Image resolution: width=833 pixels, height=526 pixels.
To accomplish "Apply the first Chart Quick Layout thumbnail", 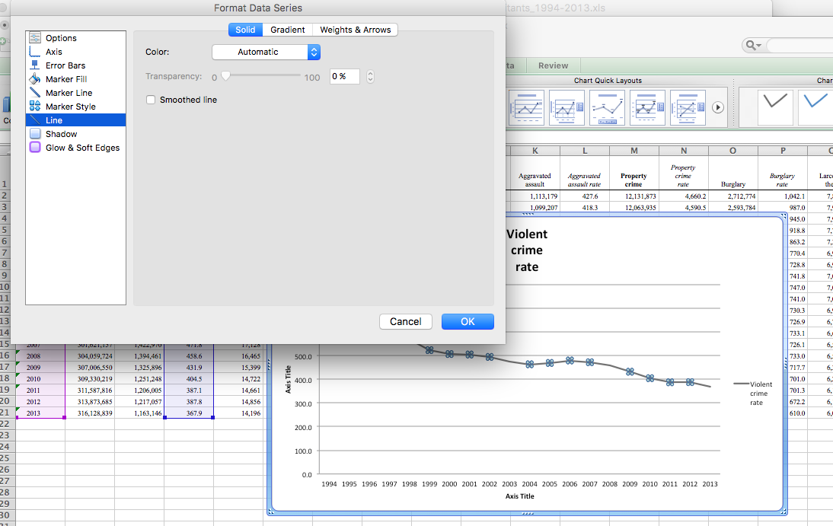I will [x=527, y=107].
